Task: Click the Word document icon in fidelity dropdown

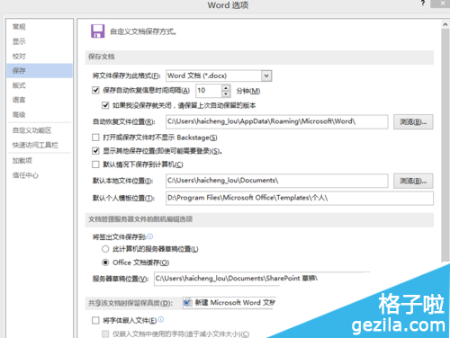Action: 188,303
